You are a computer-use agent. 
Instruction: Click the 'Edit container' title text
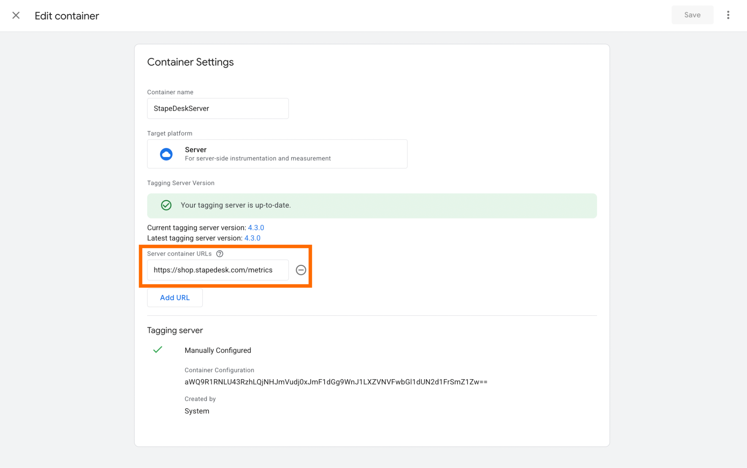67,16
